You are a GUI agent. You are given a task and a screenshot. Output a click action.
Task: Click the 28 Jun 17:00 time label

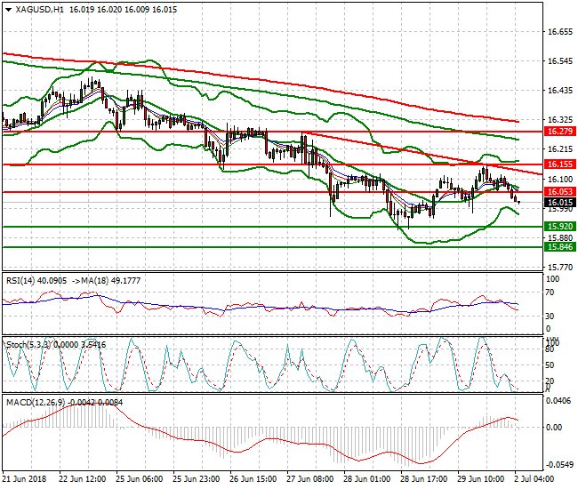point(424,479)
